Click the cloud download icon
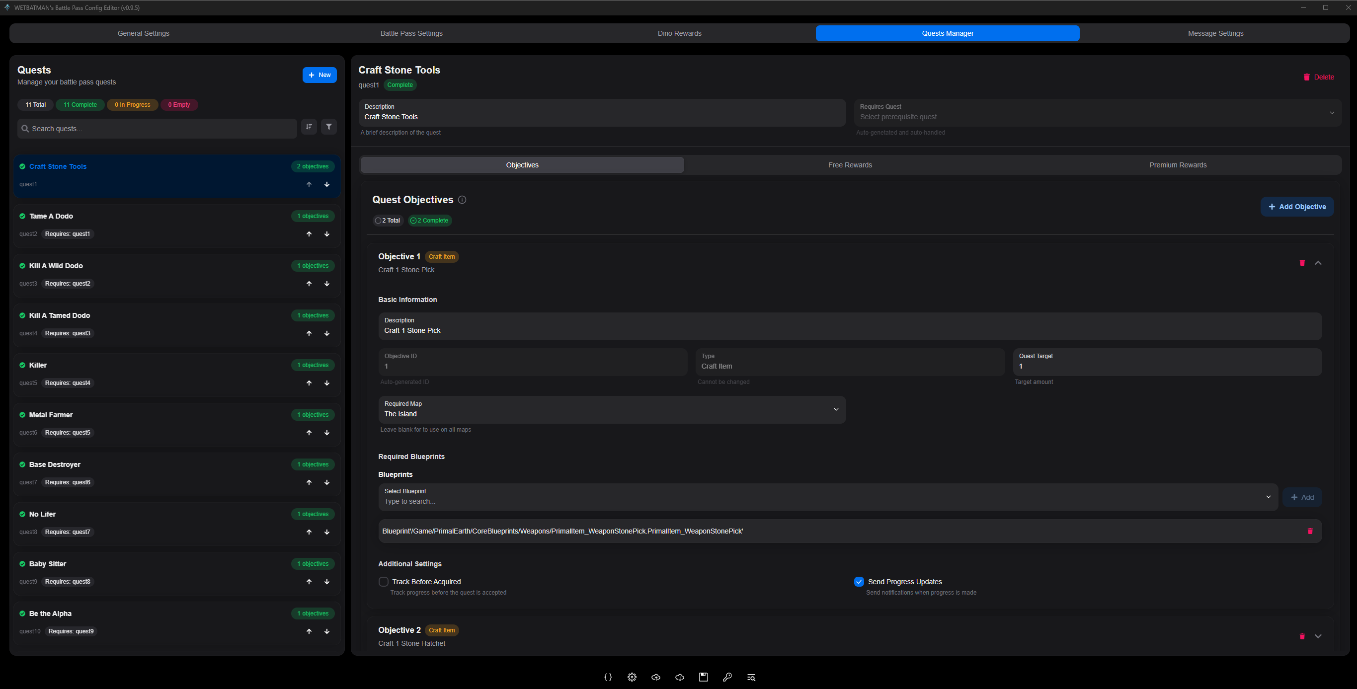 point(680,678)
